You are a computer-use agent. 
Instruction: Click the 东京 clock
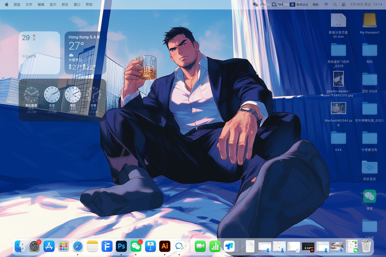pos(52,100)
